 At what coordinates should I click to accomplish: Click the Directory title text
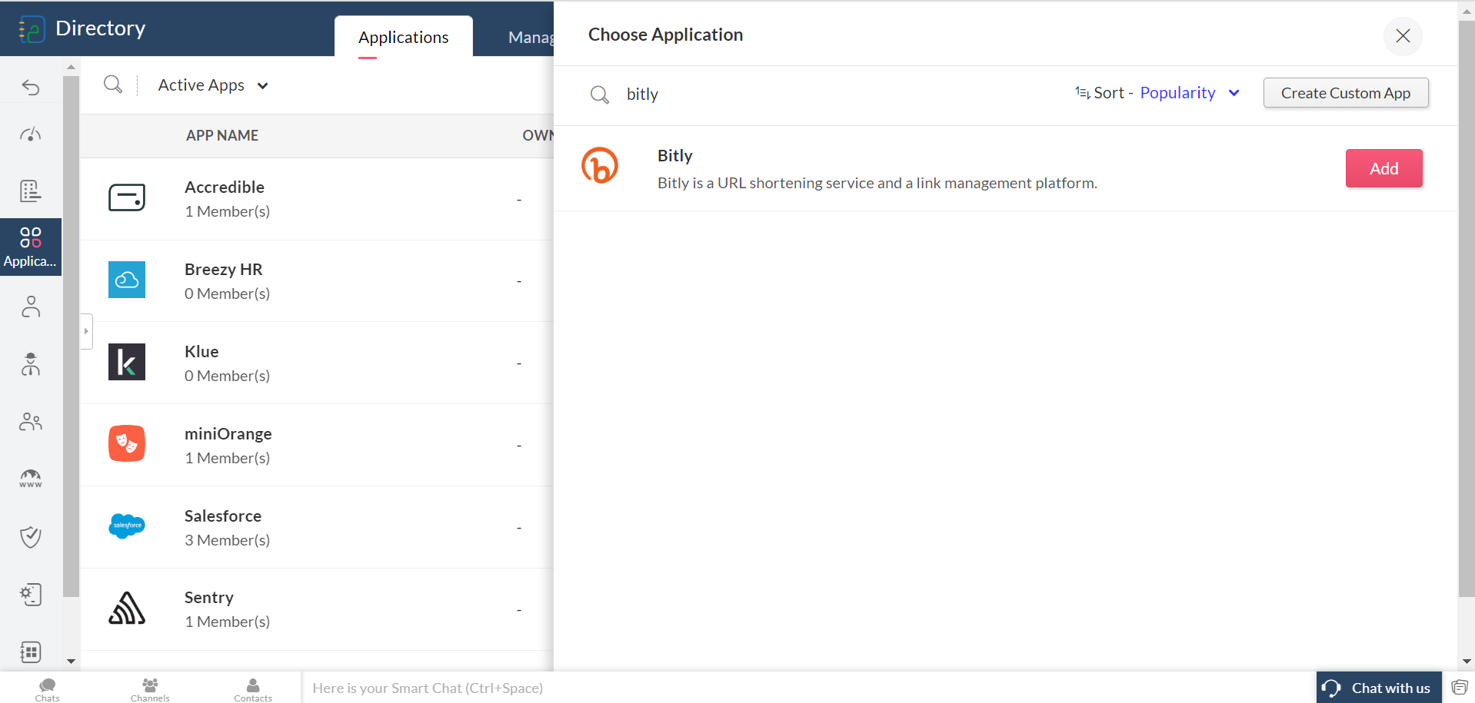[x=101, y=28]
